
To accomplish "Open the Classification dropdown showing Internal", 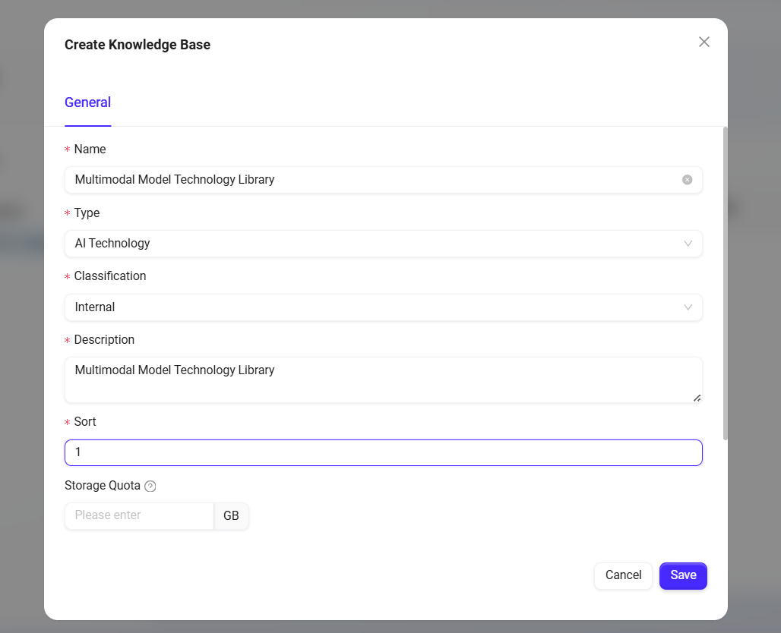I will click(x=372, y=307).
